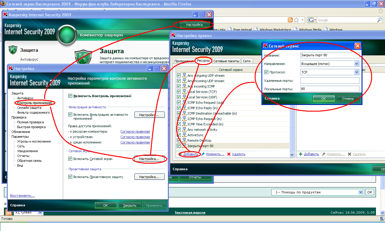Click green plus icon in right rules panel
This screenshot has height=231, width=385.
(x=300, y=154)
